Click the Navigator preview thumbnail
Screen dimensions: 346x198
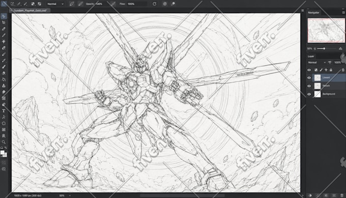point(326,31)
